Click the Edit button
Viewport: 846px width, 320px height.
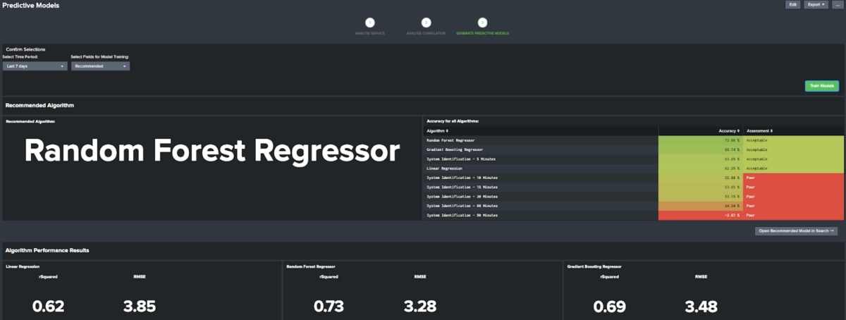[x=793, y=4]
